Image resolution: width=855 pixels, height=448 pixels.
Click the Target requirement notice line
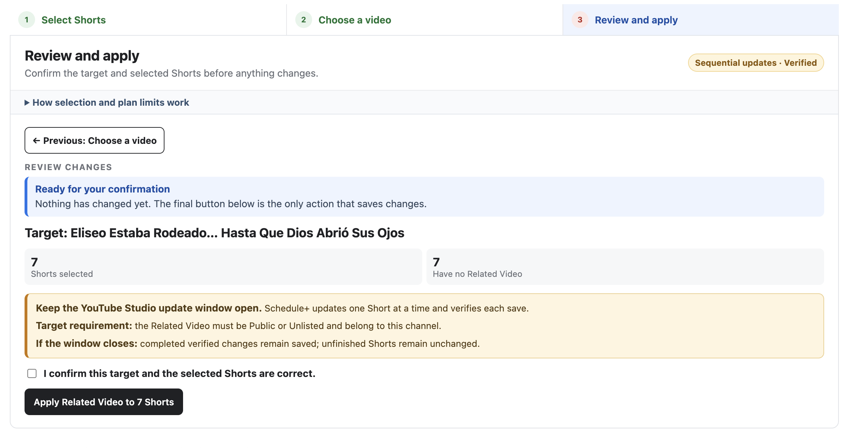tap(238, 325)
